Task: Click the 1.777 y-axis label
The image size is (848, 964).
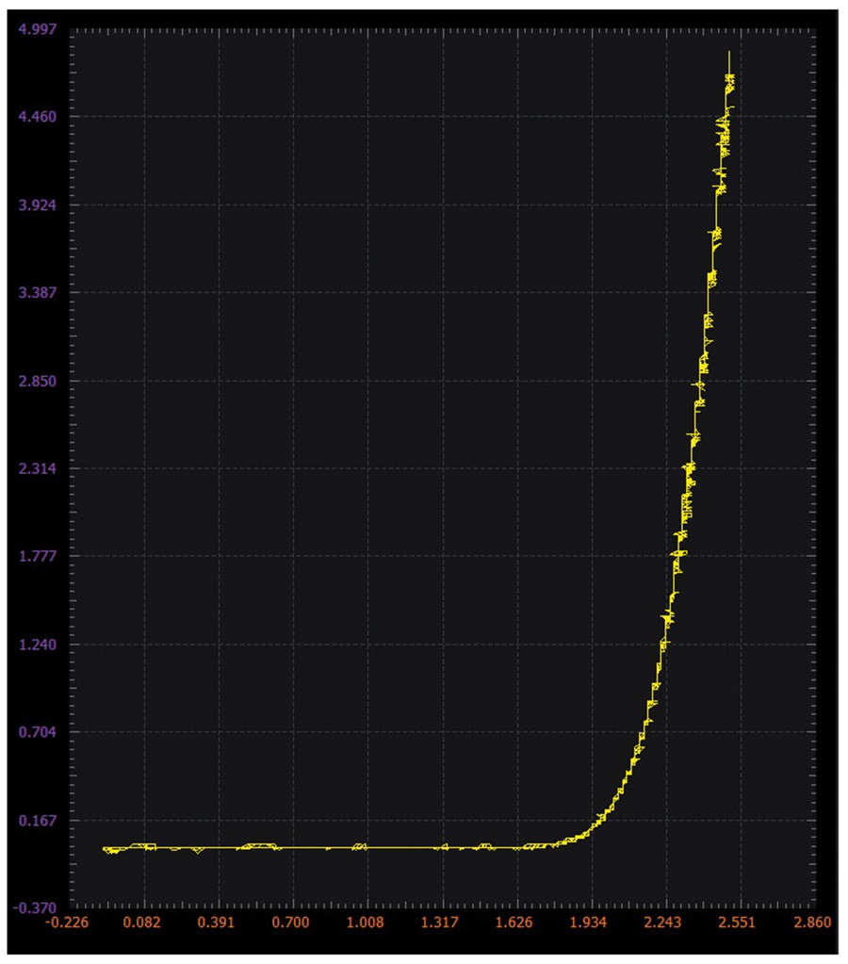Action: tap(38, 556)
